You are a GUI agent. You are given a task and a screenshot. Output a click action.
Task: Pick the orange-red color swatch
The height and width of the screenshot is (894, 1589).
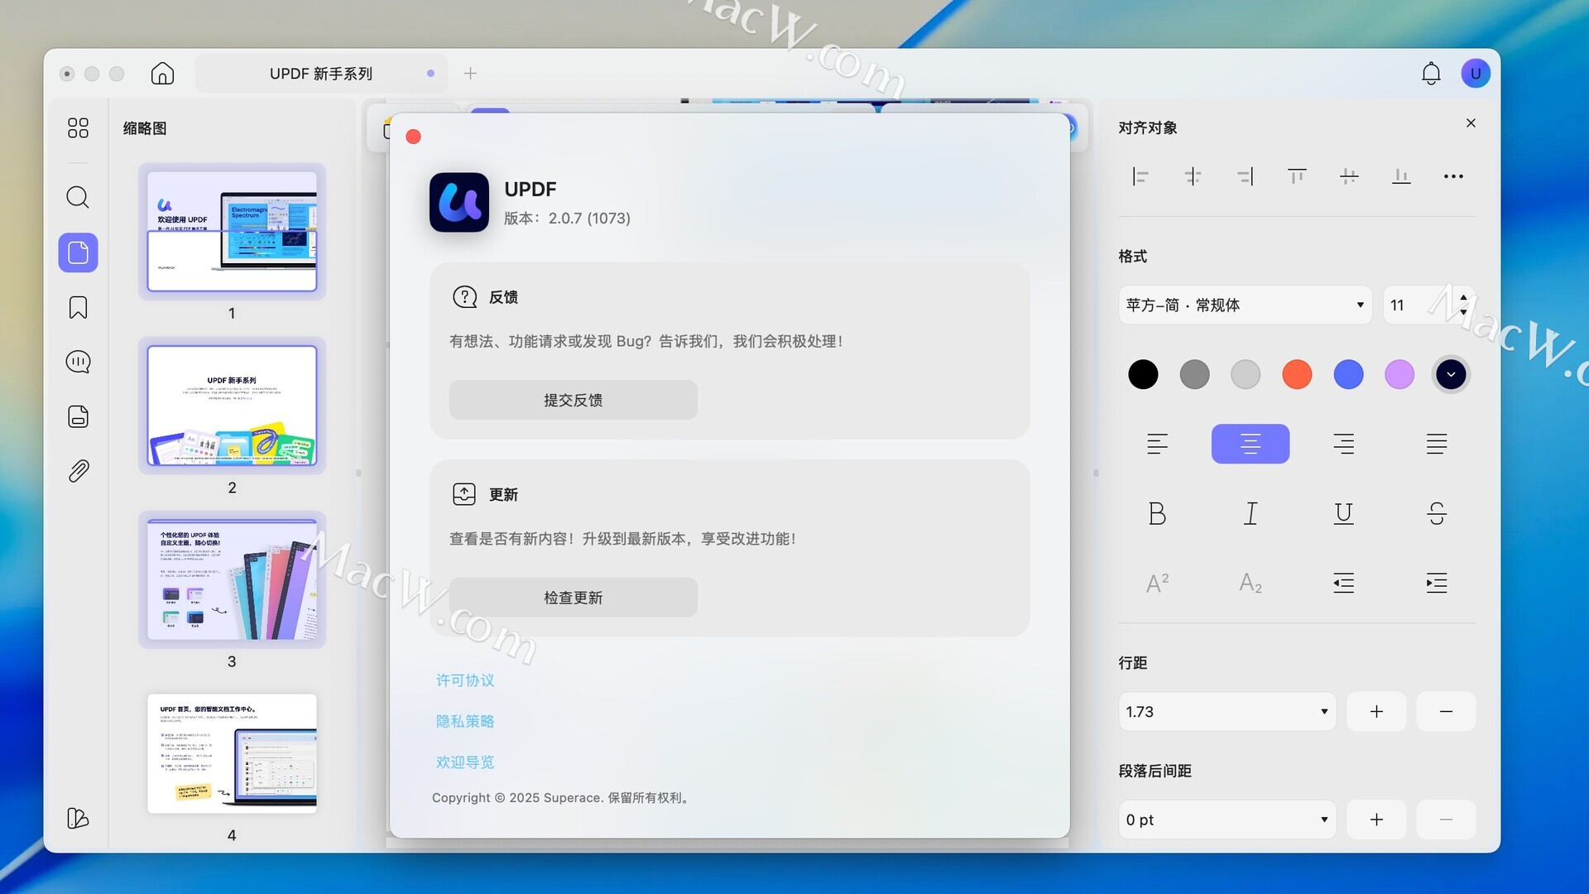1297,374
